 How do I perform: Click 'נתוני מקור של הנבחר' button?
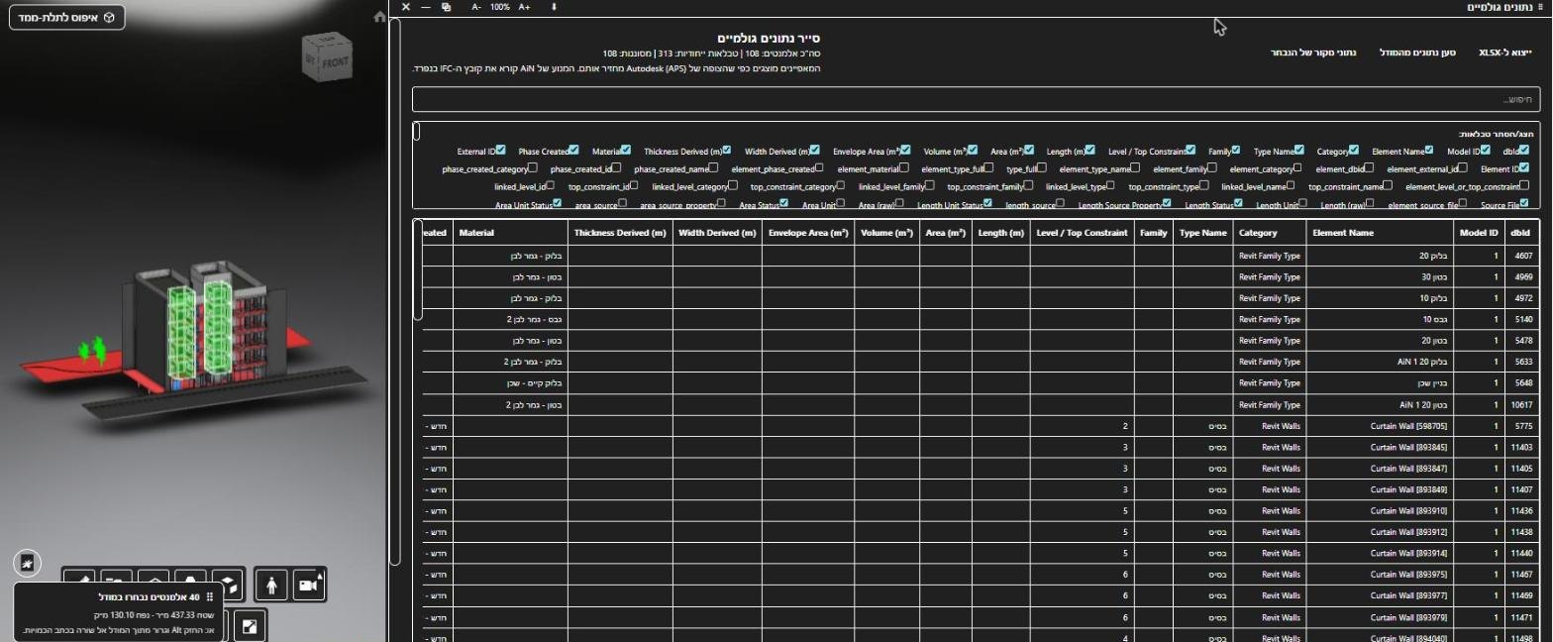[x=1313, y=52]
